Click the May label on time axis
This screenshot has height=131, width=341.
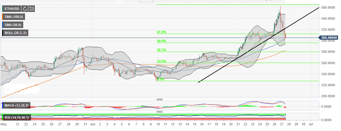click(4, 124)
